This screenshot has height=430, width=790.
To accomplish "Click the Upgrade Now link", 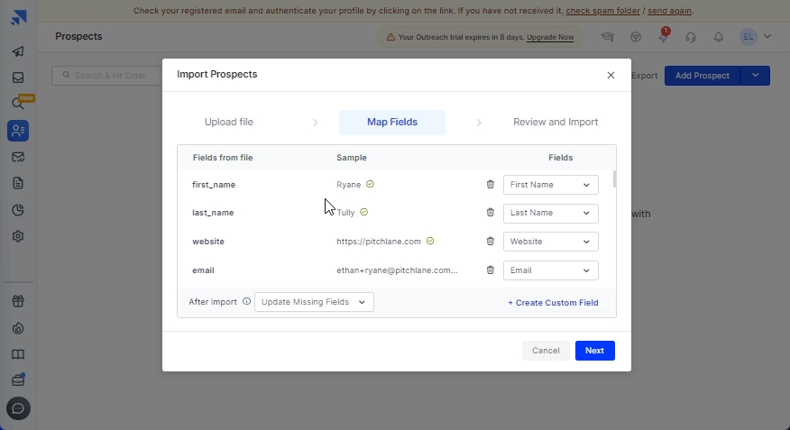I will click(x=550, y=37).
